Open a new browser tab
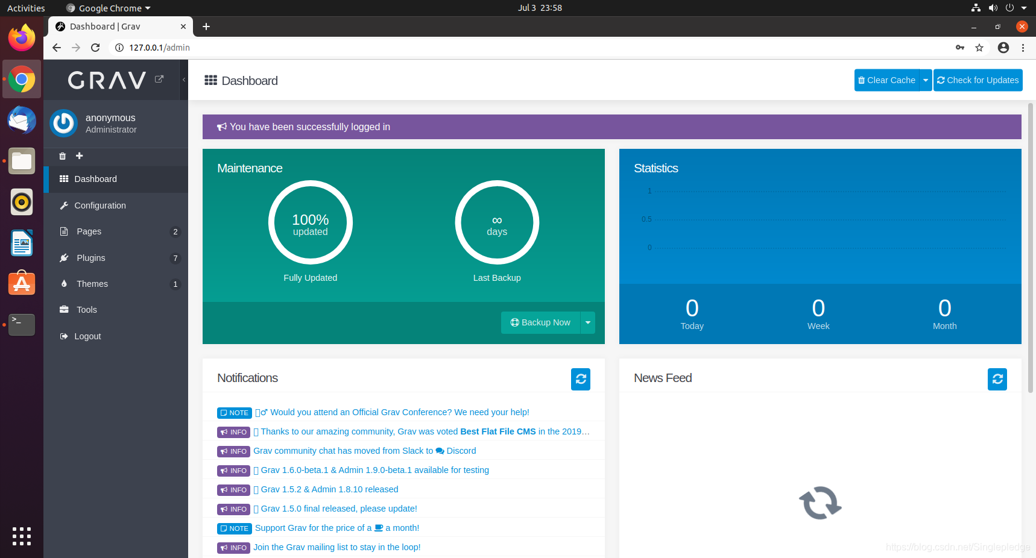 [206, 27]
